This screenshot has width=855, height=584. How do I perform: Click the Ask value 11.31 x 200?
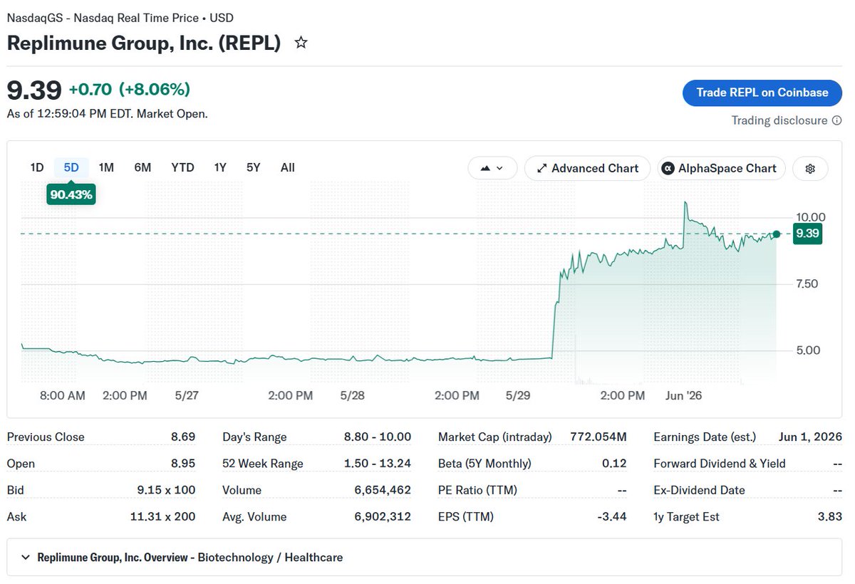[162, 516]
